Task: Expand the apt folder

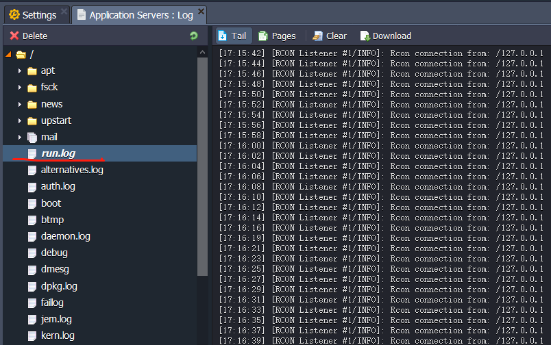Action: 20,71
